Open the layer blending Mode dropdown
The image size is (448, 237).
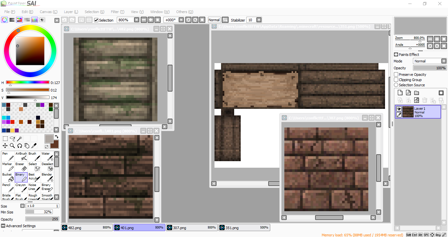(444, 61)
